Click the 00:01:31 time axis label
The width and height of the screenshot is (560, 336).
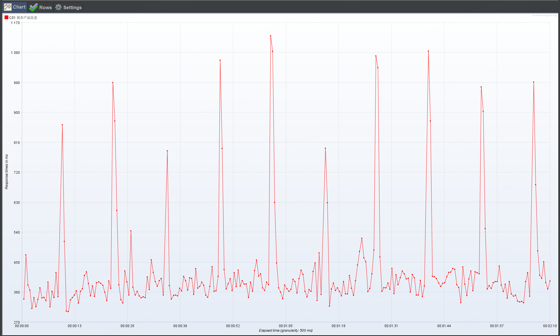tap(391, 326)
